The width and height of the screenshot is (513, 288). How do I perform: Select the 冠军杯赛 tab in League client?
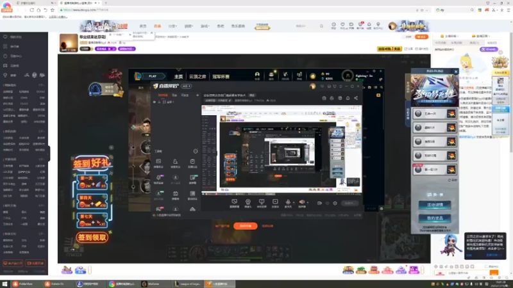(221, 77)
